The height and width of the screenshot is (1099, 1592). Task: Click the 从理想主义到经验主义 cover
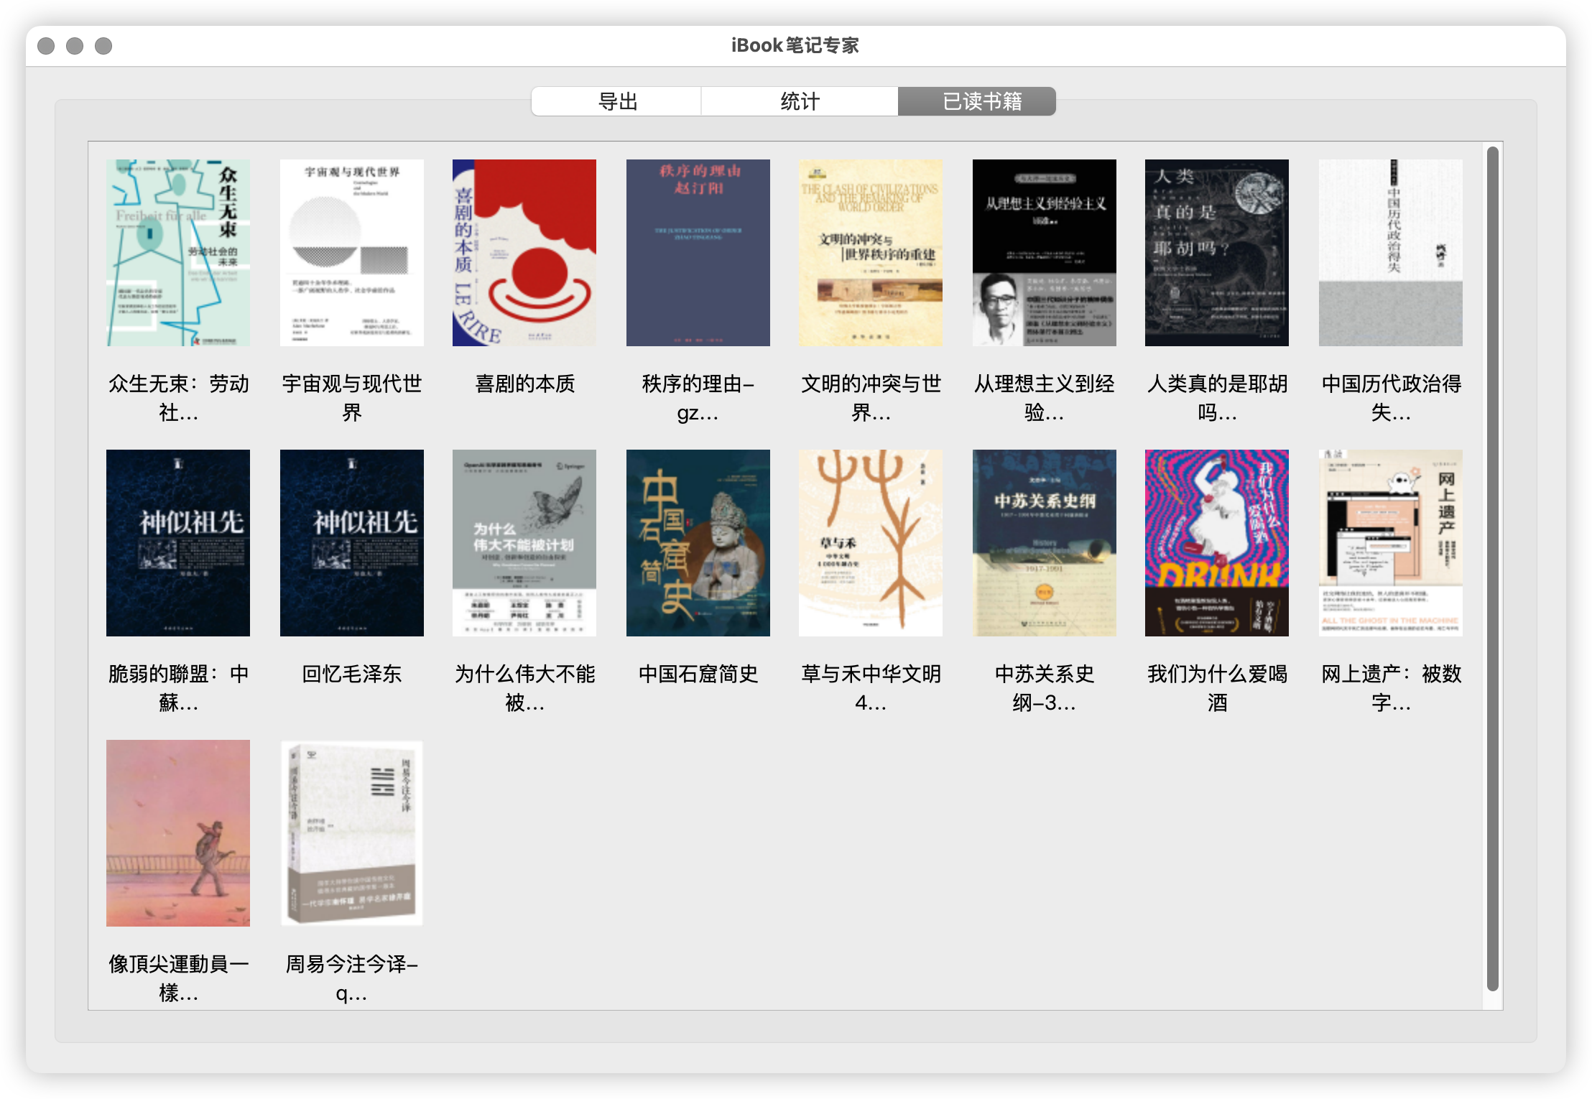point(1044,253)
